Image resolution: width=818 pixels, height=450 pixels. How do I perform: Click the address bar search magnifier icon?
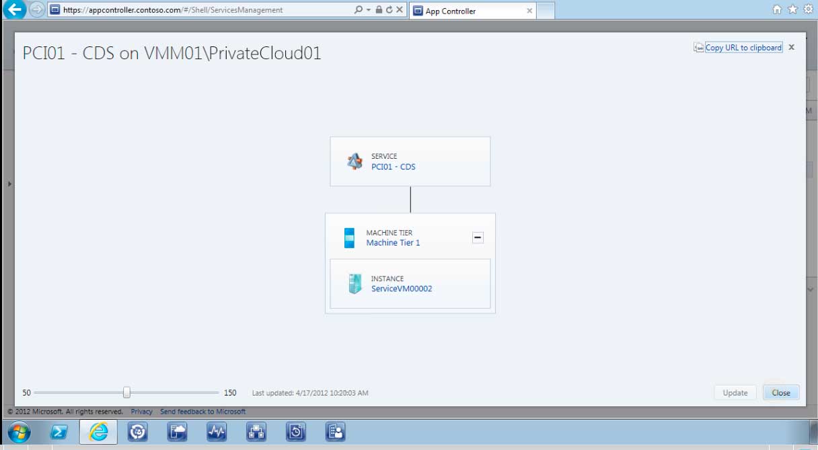point(359,9)
